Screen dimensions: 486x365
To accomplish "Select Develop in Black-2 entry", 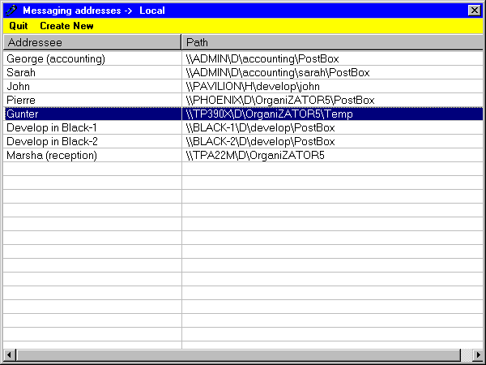I will 52,141.
